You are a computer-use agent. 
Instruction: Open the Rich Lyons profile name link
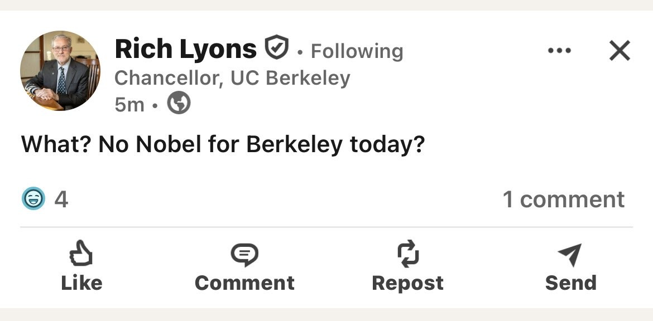tap(185, 49)
